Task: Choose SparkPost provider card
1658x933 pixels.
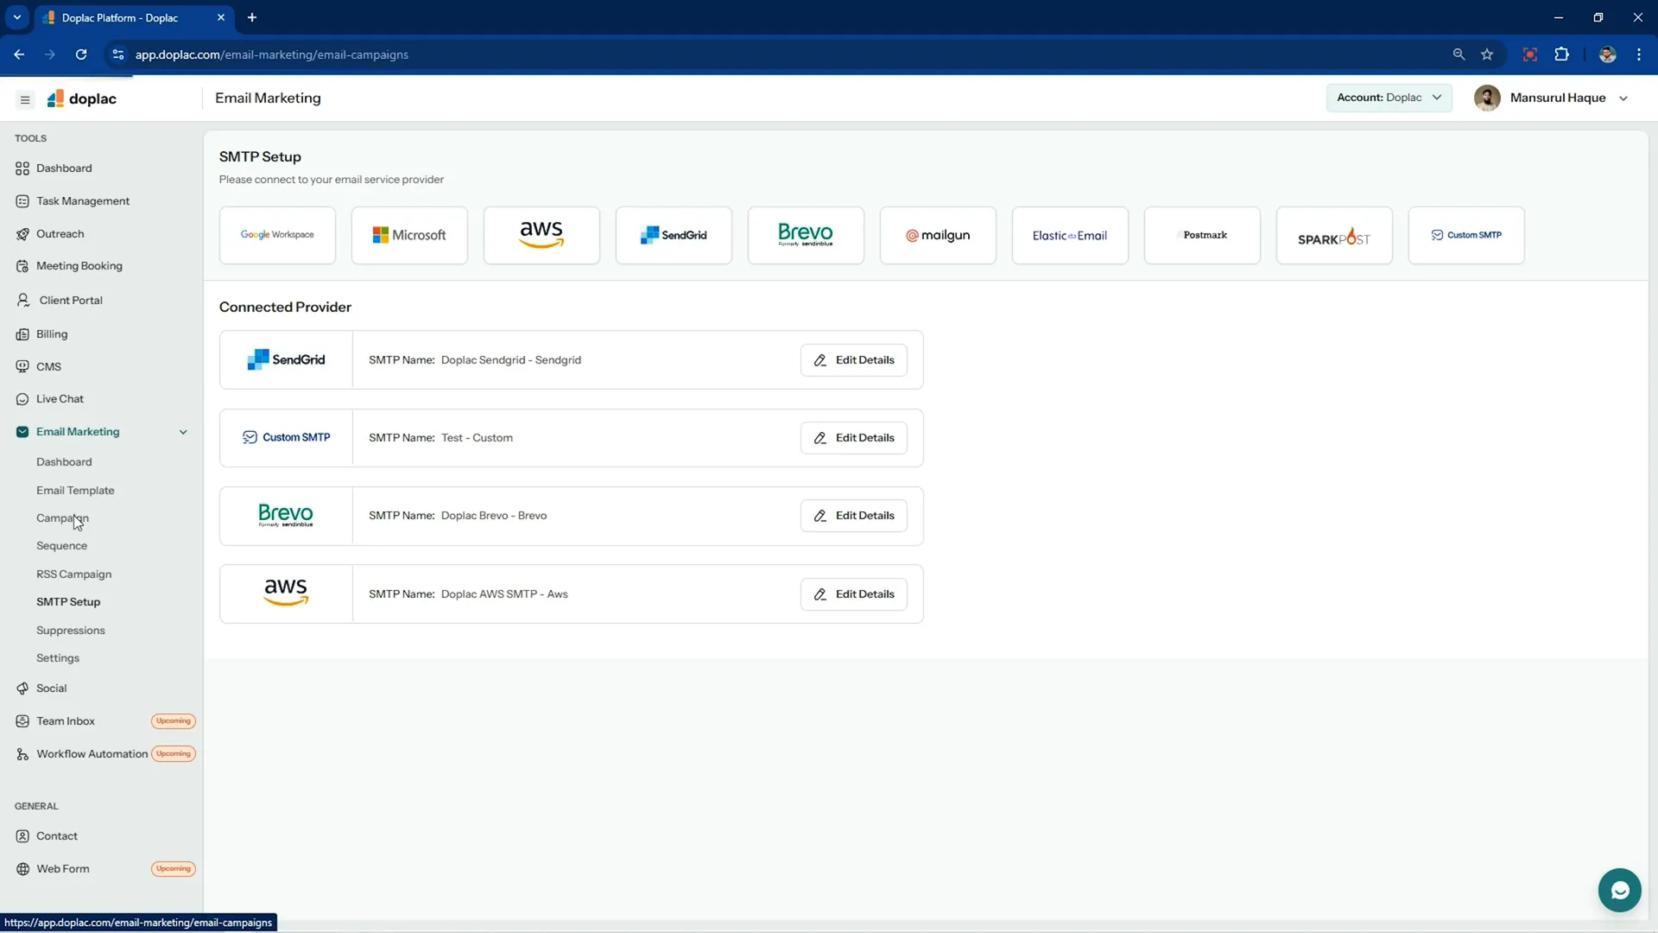Action: pos(1334,235)
